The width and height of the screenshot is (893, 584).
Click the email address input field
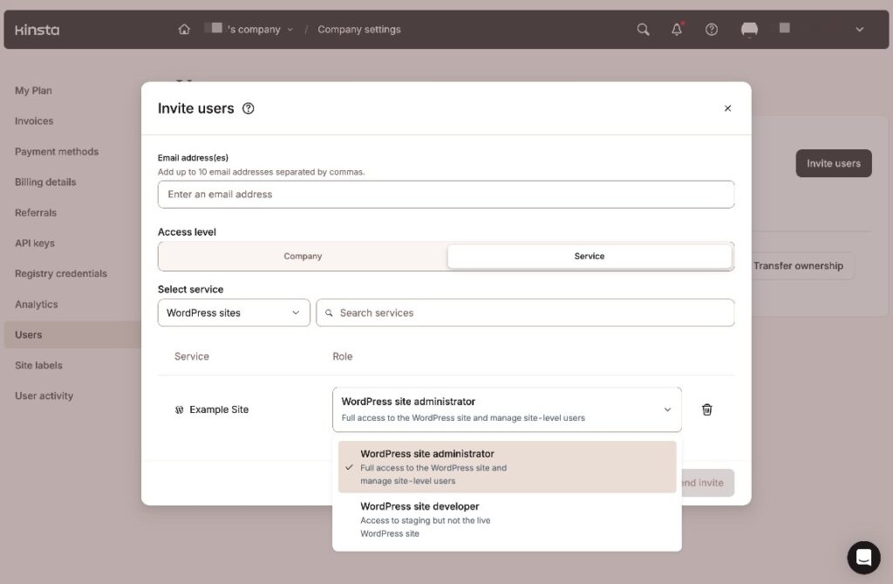[445, 193]
